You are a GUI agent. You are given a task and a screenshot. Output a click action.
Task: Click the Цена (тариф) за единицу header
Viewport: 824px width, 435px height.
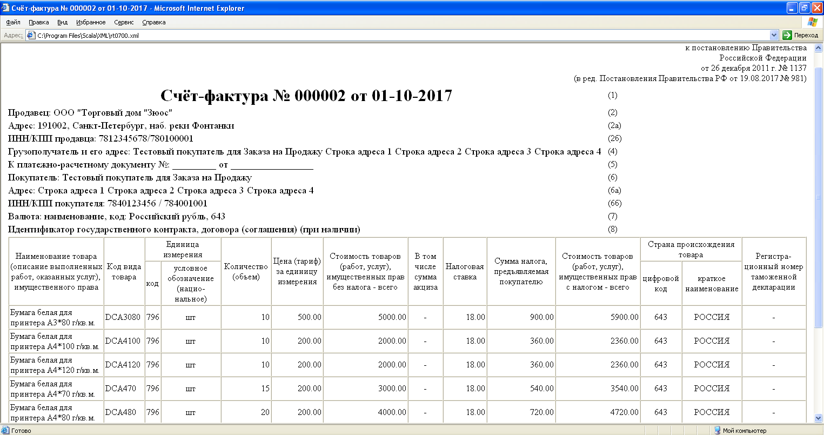[297, 272]
